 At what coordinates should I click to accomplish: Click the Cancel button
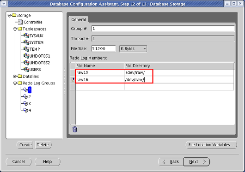coord(18,161)
